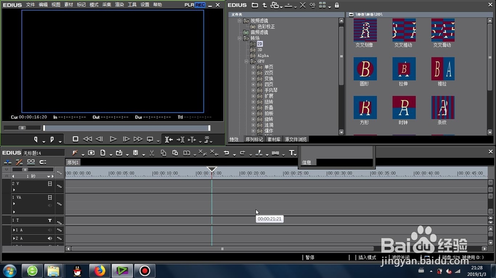This screenshot has height=278, width=496.
Task: Select the 2D transitions folder
Action: [260, 44]
